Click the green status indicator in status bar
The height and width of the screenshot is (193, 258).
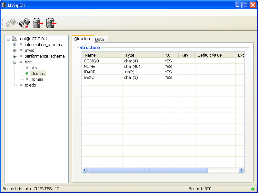click(x=252, y=189)
